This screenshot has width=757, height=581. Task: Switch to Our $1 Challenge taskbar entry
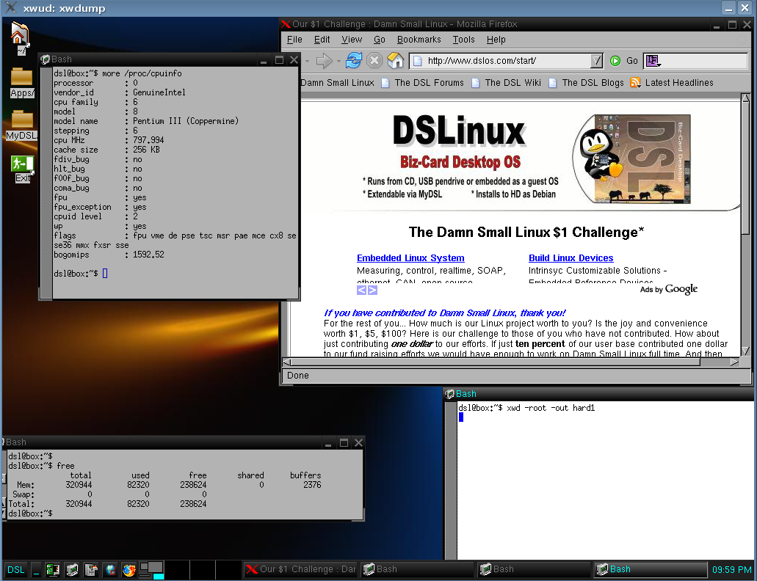point(301,569)
